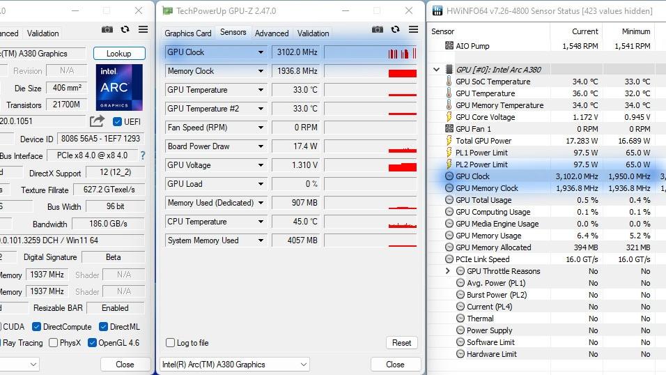This screenshot has width=666, height=375.
Task: Click the AIO Pump fan icon in HWiNFO
Action: click(x=449, y=45)
